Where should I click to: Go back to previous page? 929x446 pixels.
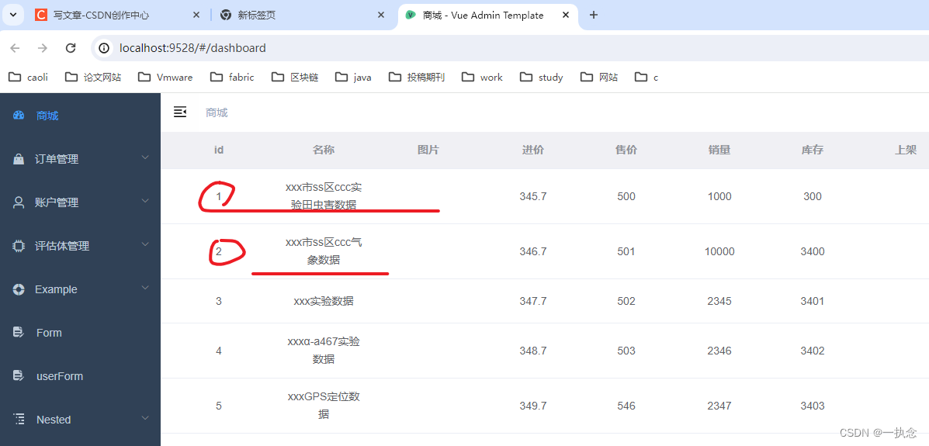tap(16, 48)
